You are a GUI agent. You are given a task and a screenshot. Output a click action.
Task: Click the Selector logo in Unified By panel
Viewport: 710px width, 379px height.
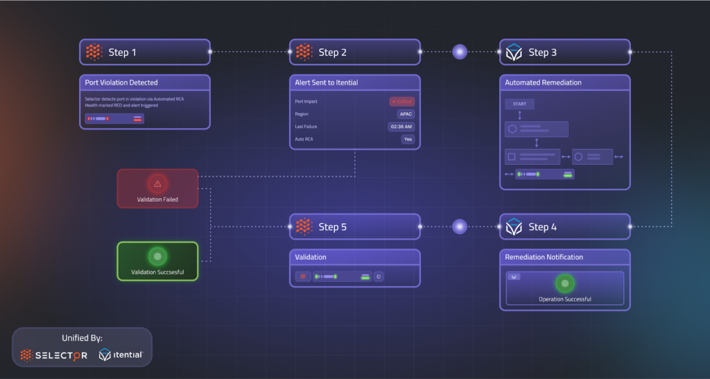point(54,355)
